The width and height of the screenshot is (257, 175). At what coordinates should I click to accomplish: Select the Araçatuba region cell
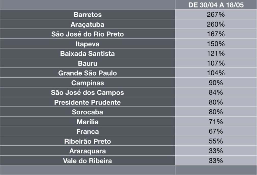point(87,25)
